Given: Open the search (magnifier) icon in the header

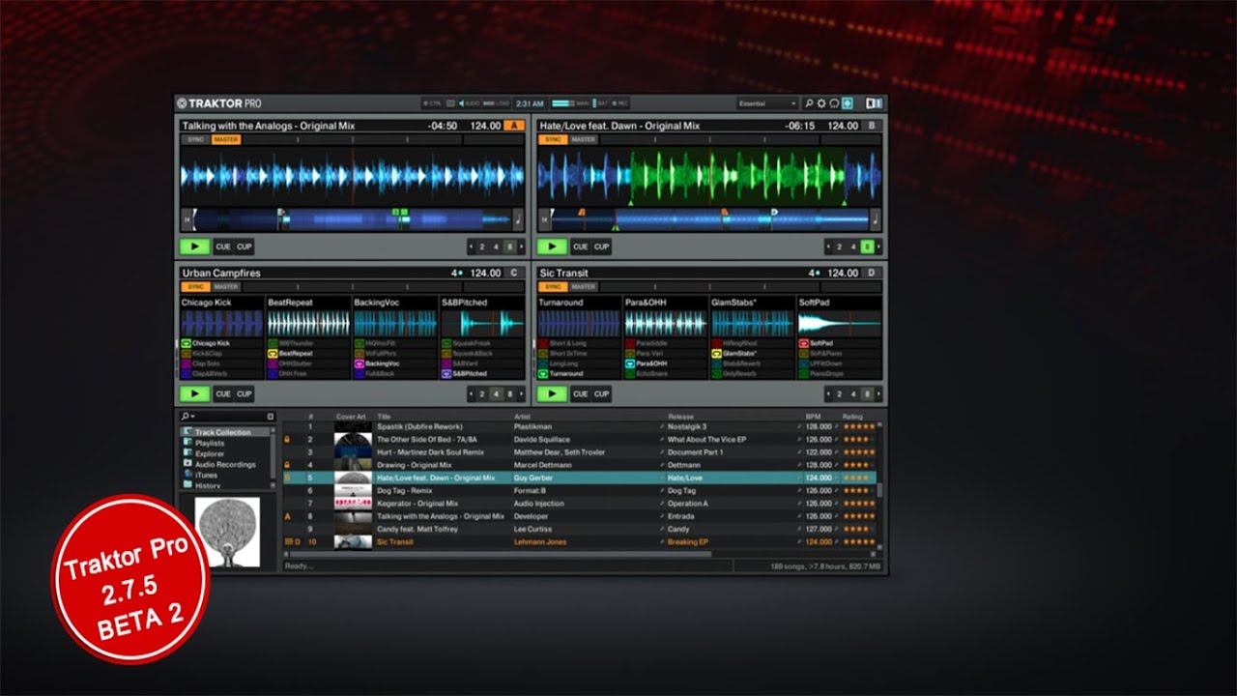Looking at the screenshot, I should 809,103.
